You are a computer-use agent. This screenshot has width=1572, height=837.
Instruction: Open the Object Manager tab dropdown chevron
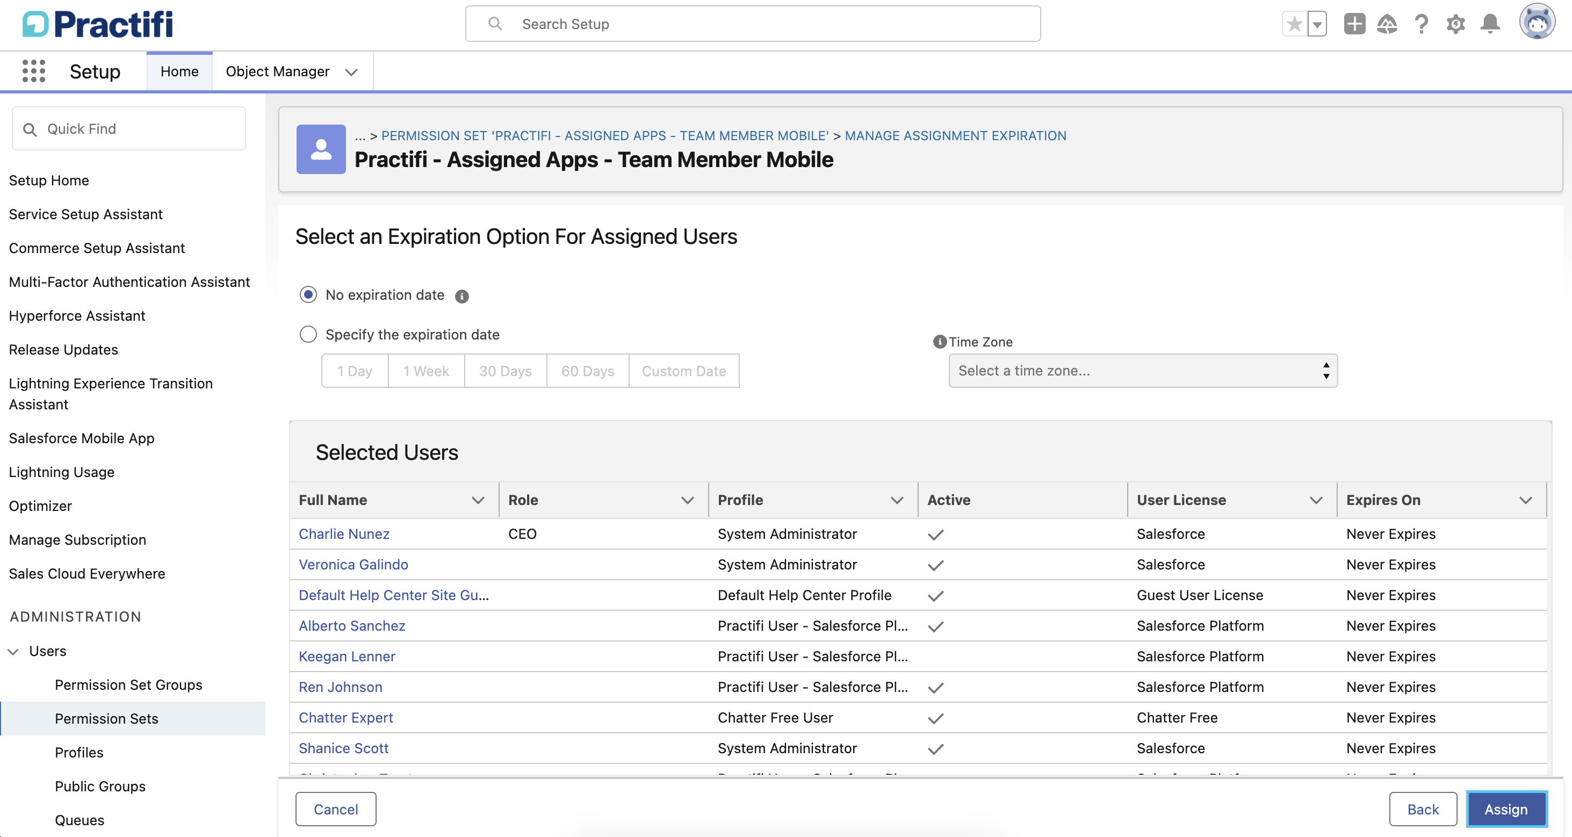pyautogui.click(x=351, y=72)
